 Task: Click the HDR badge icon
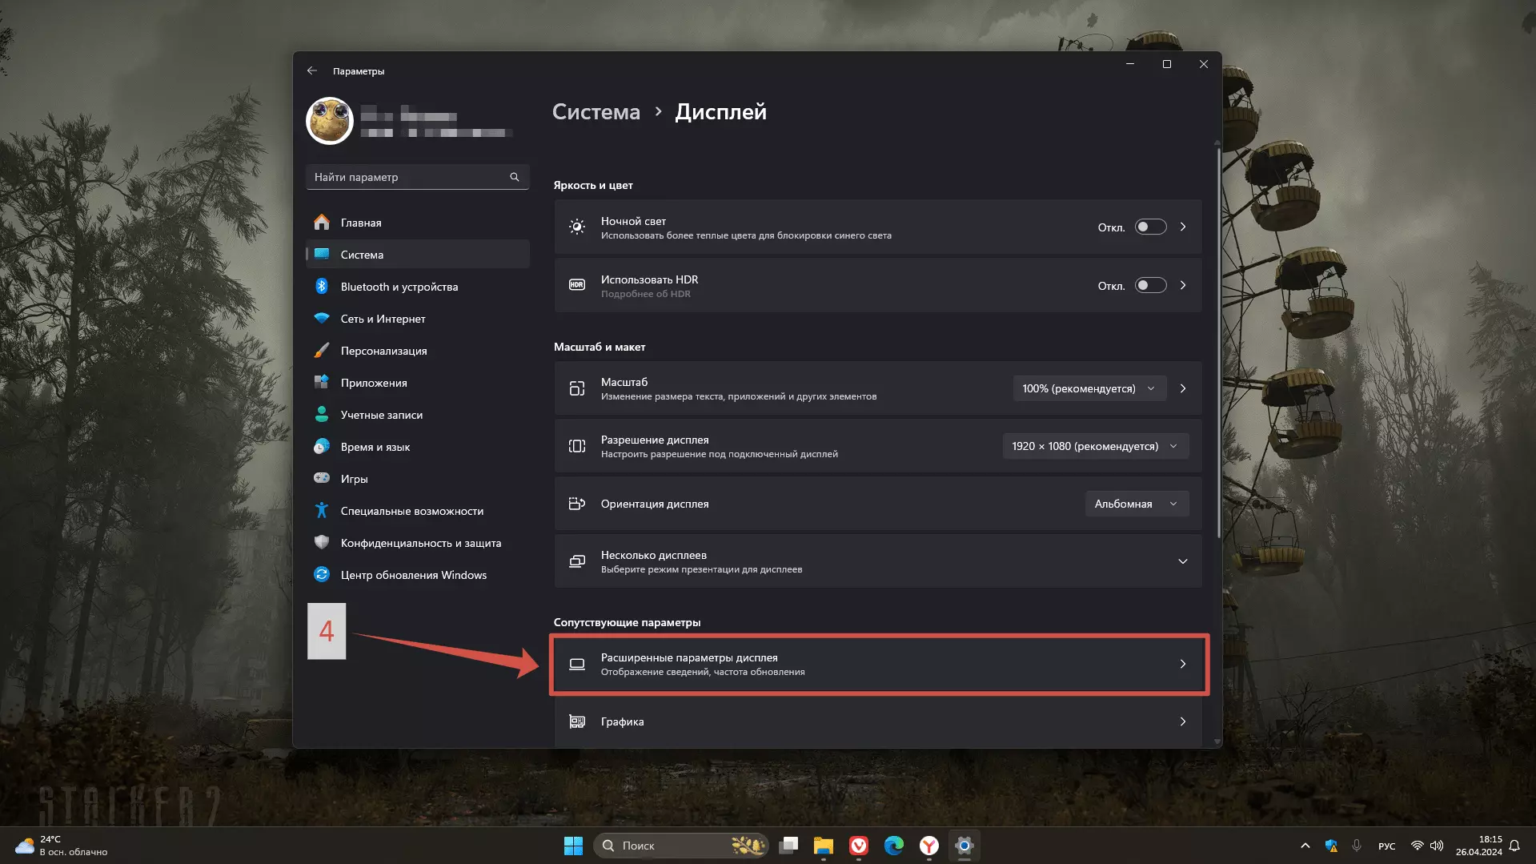(x=577, y=285)
